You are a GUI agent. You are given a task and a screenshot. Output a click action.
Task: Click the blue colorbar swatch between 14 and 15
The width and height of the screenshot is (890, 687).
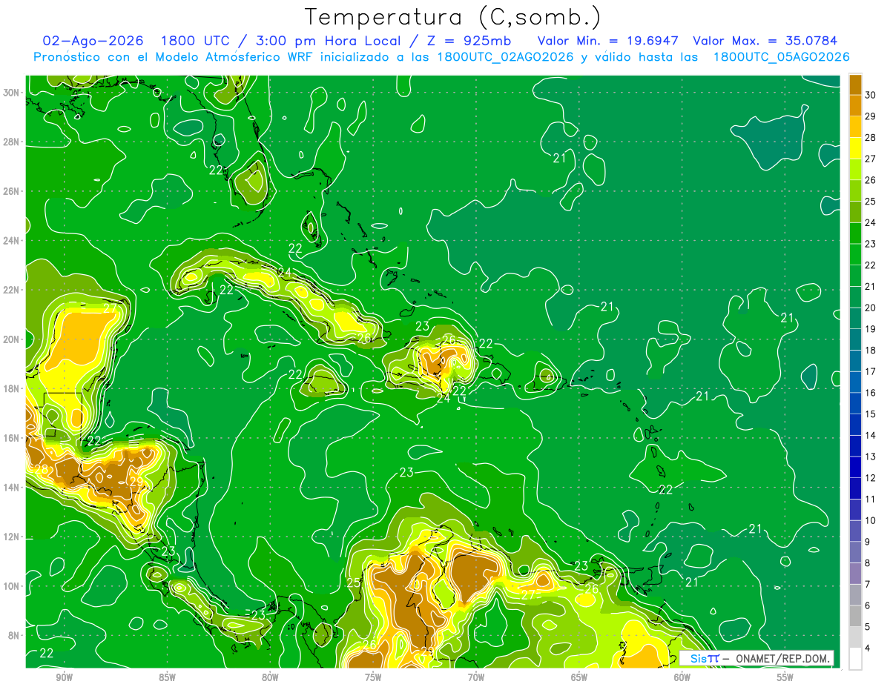(x=856, y=425)
